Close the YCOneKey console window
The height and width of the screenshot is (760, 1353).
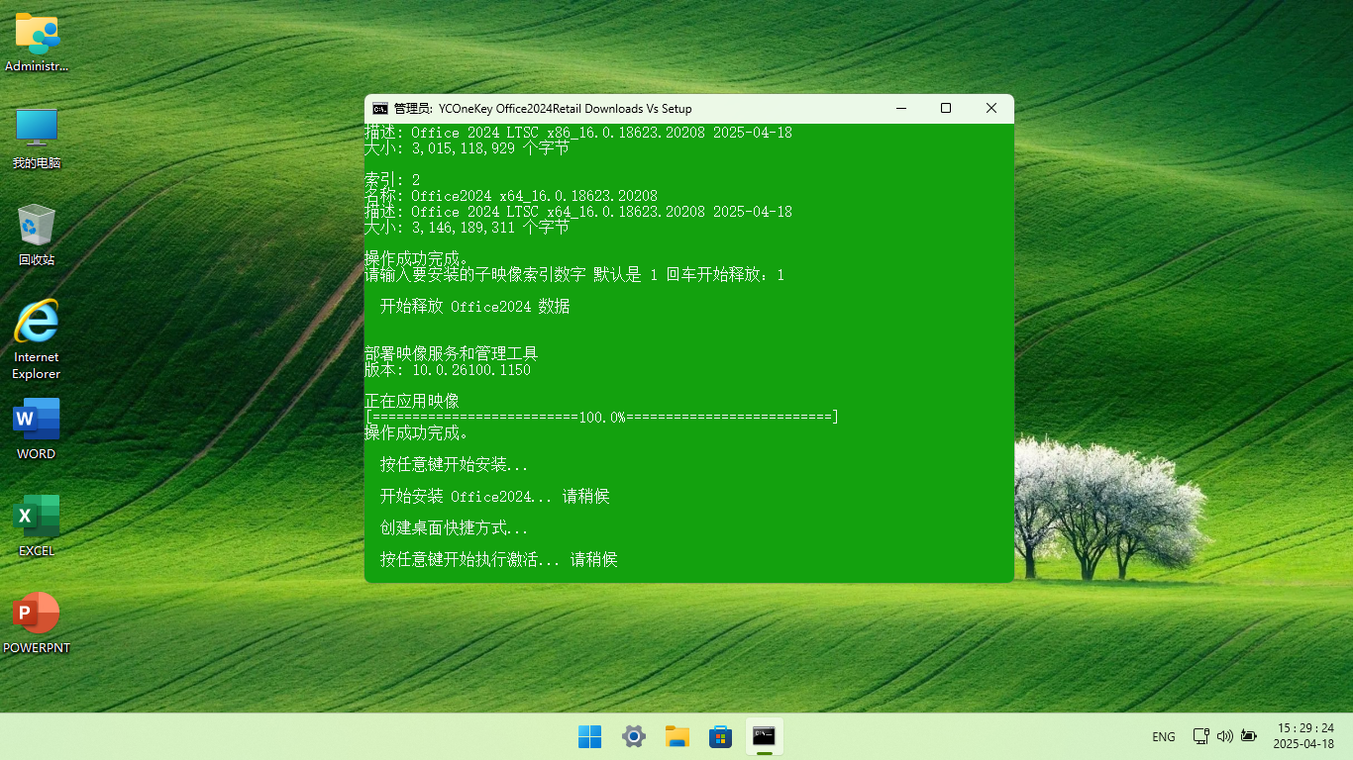pyautogui.click(x=991, y=109)
